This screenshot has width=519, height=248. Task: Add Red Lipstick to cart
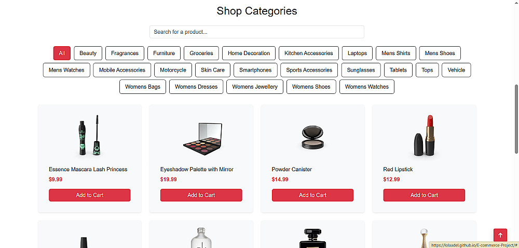coord(425,195)
